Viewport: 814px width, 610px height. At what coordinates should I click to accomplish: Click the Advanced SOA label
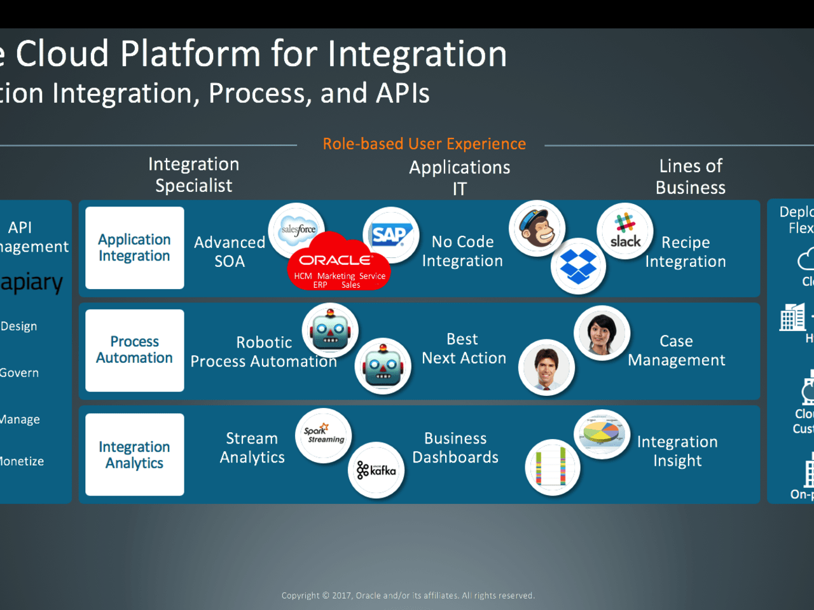tap(230, 252)
